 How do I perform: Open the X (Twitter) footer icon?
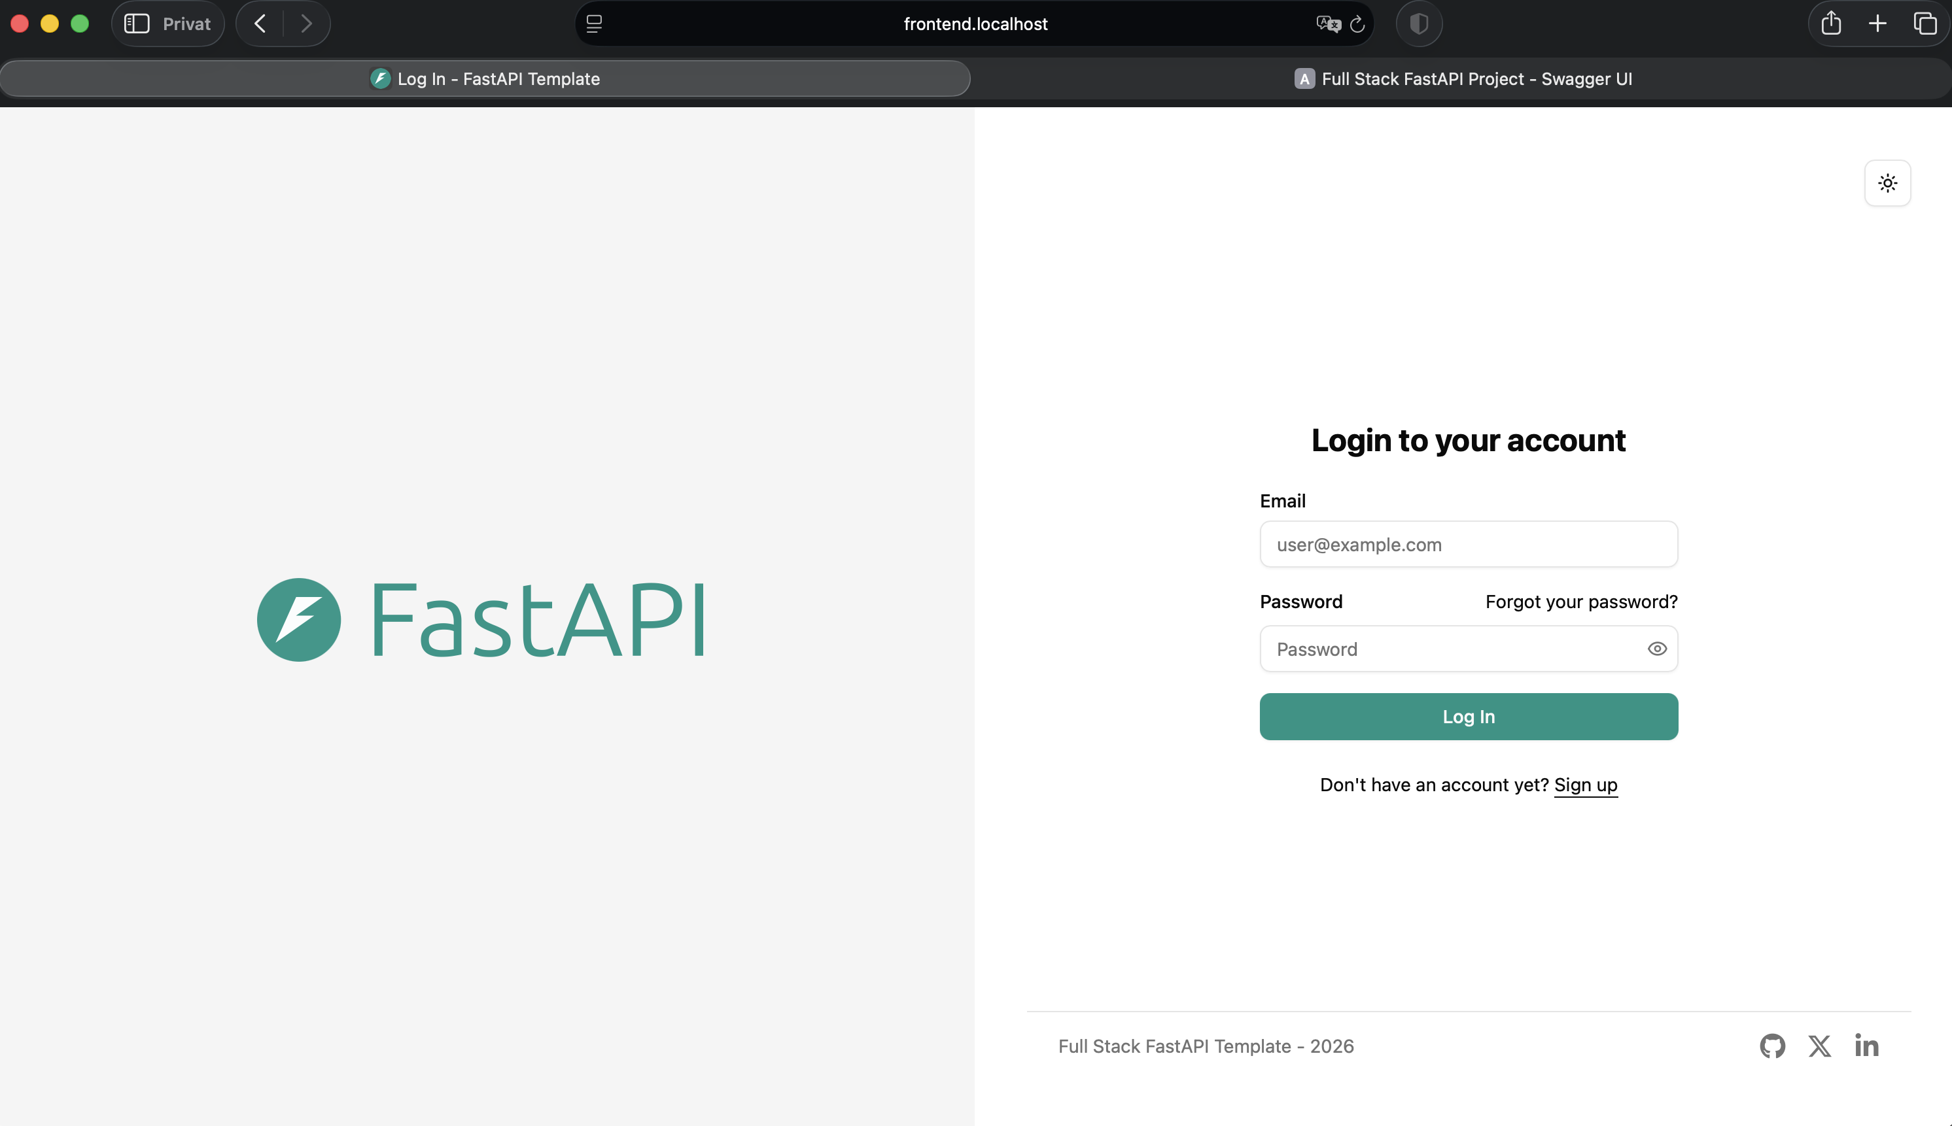click(1819, 1046)
